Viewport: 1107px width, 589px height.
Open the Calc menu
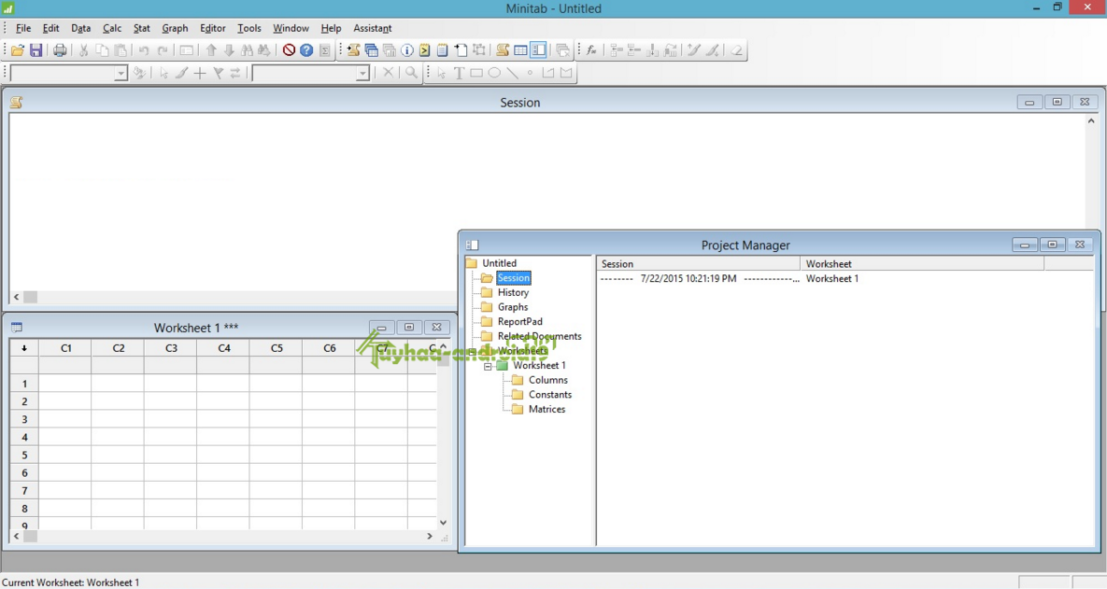[x=111, y=28]
